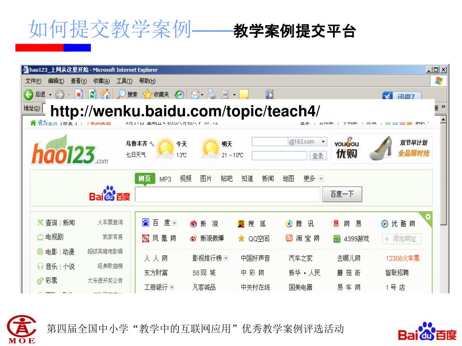
Task: Stop page loading with red X icon
Action: pos(79,95)
